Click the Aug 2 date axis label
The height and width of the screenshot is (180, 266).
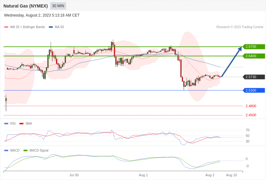click(210, 175)
